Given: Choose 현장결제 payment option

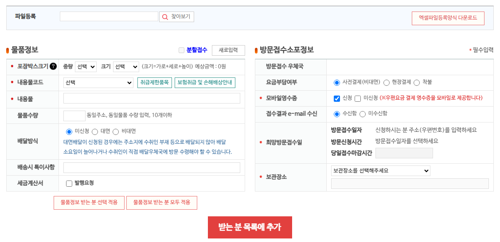Looking at the screenshot, I should point(387,83).
